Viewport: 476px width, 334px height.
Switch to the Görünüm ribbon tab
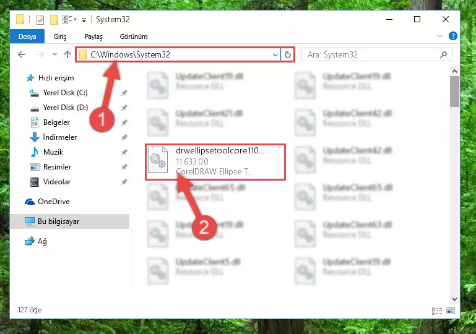134,36
